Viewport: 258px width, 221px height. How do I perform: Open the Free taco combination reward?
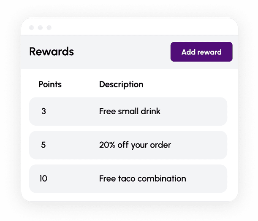tap(142, 178)
